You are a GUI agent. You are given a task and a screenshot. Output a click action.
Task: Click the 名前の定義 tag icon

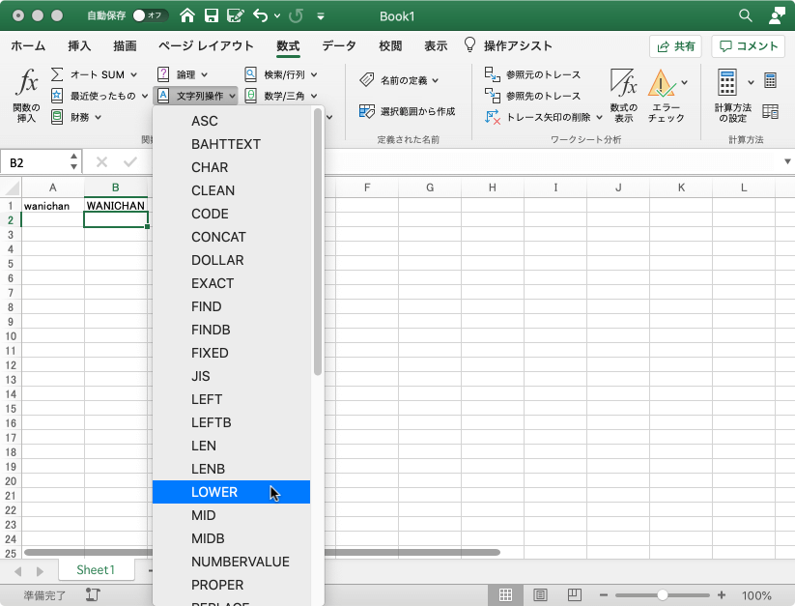366,80
